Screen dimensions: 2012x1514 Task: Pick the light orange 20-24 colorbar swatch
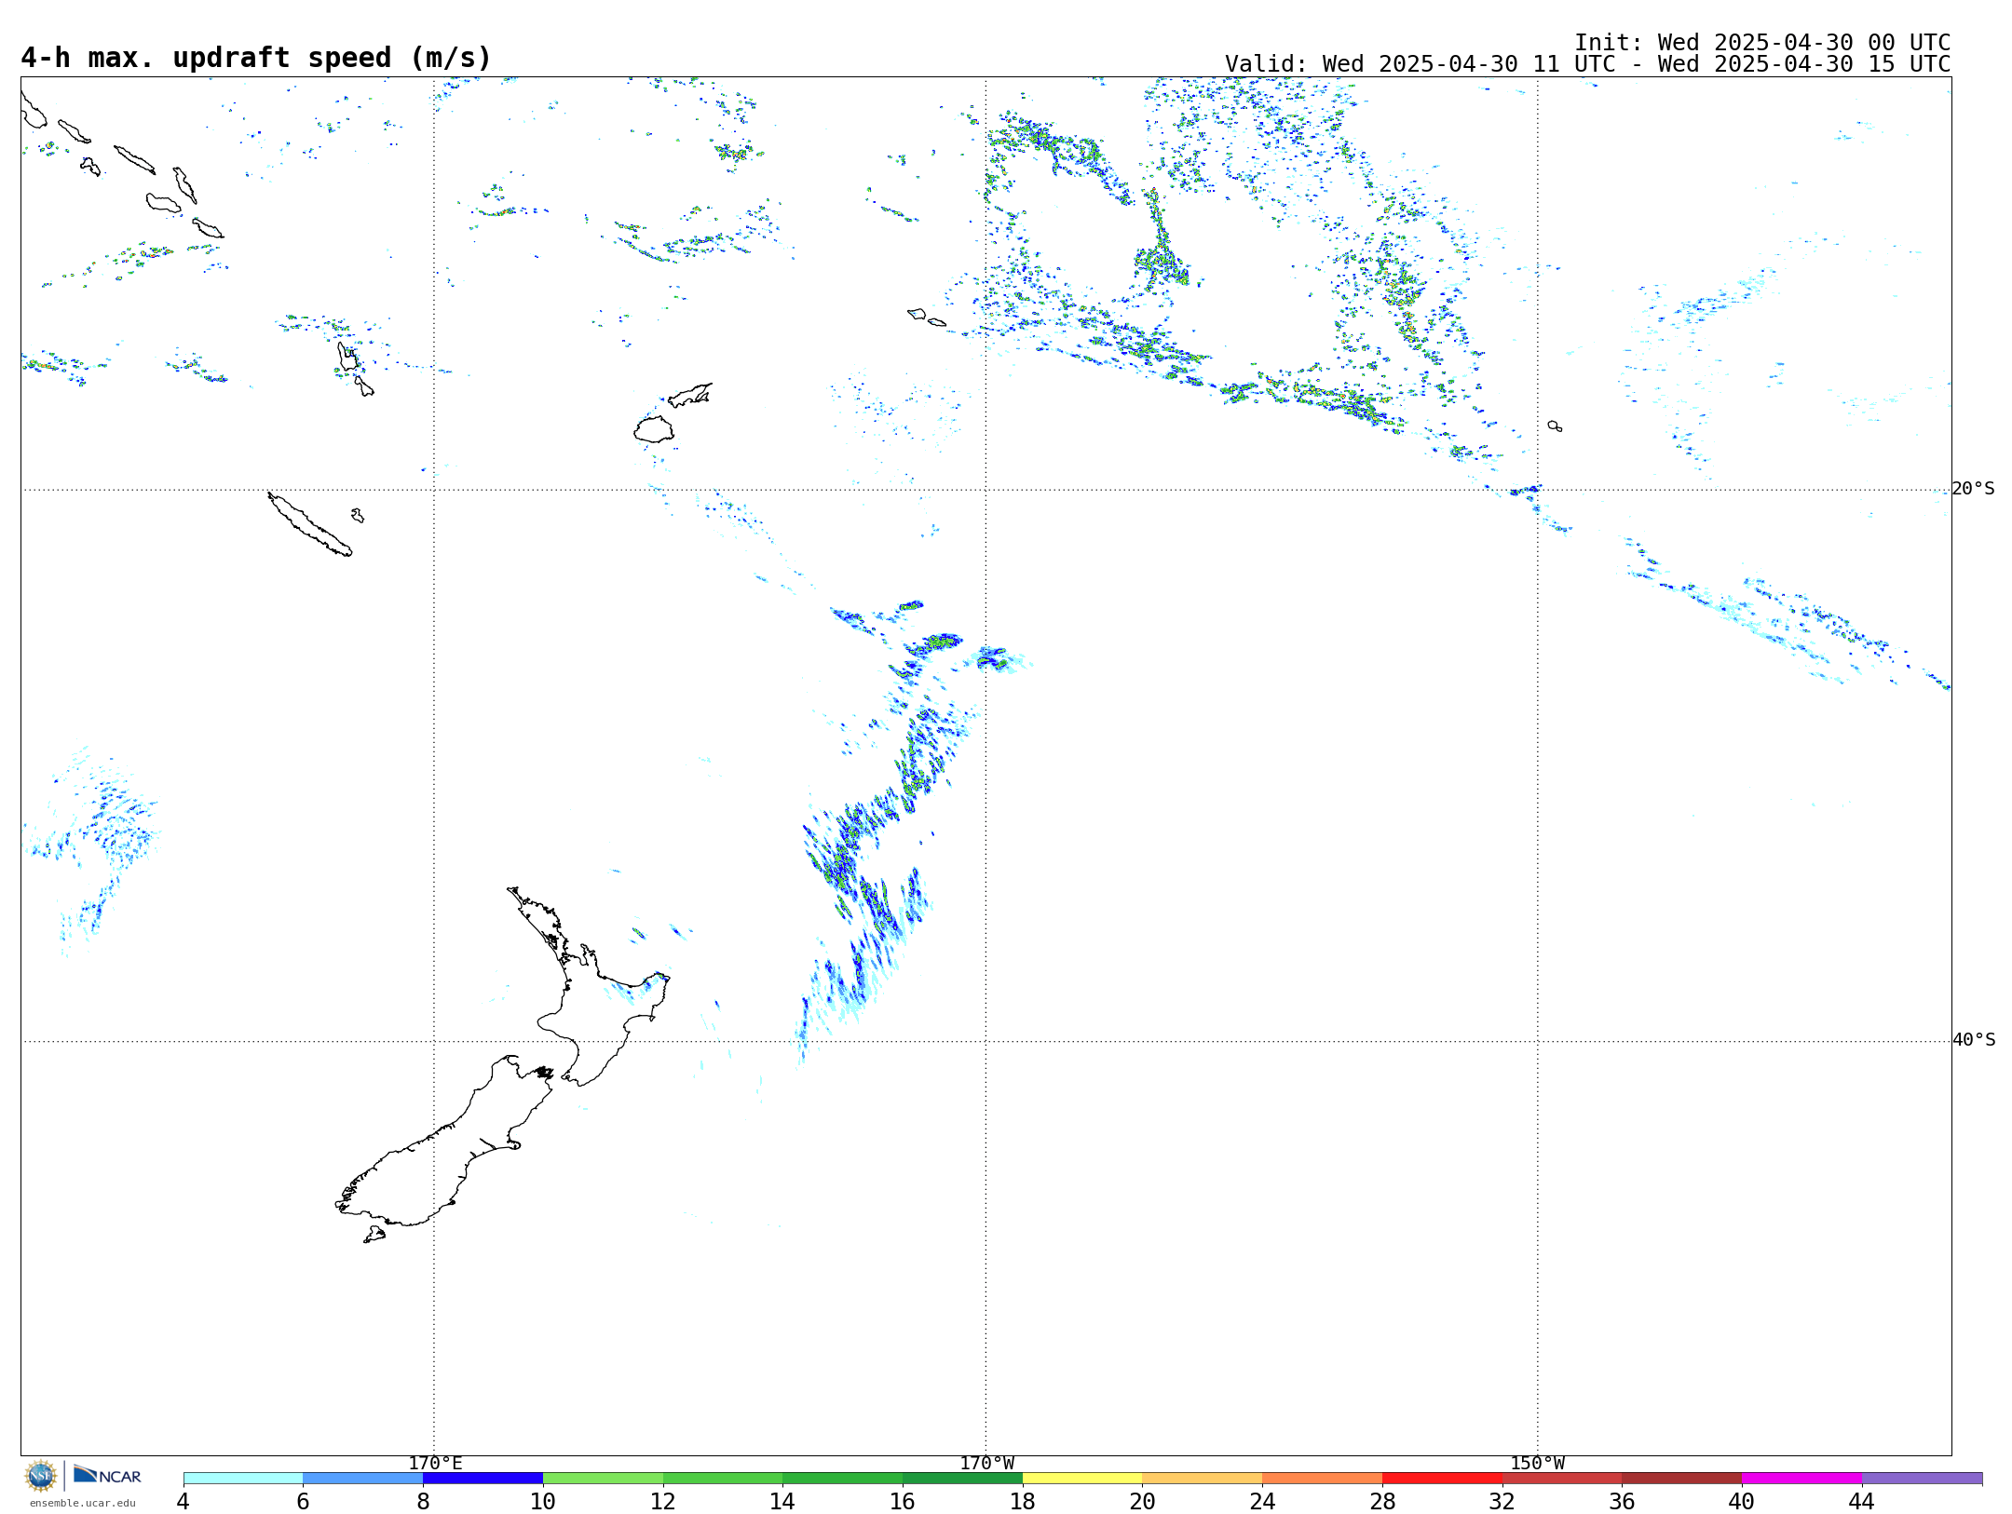coord(1203,1479)
